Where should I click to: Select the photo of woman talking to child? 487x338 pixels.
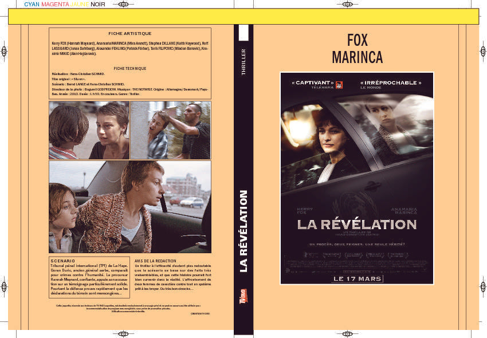click(x=89, y=130)
